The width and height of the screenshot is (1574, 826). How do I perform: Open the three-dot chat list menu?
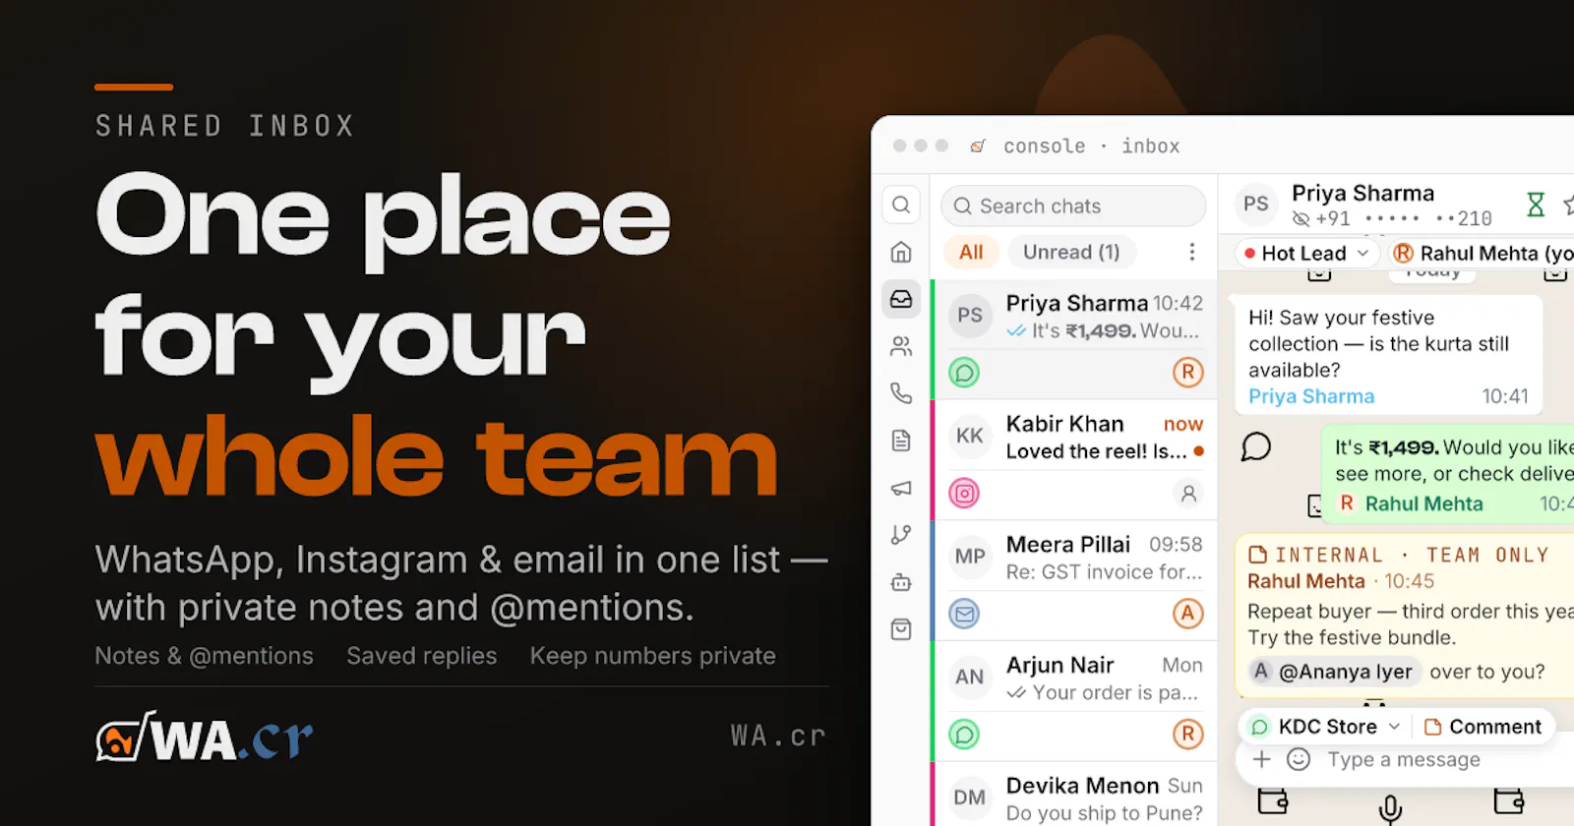point(1192,253)
